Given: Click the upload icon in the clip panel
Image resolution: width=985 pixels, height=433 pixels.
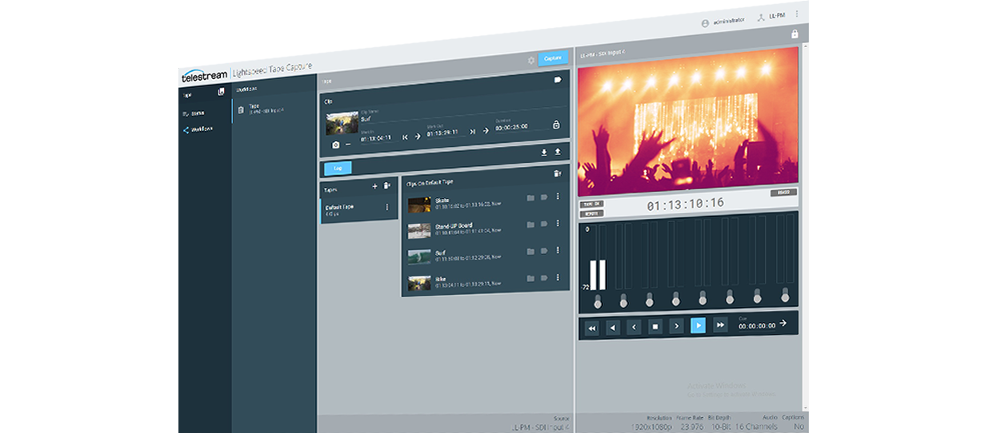Looking at the screenshot, I should click(558, 152).
